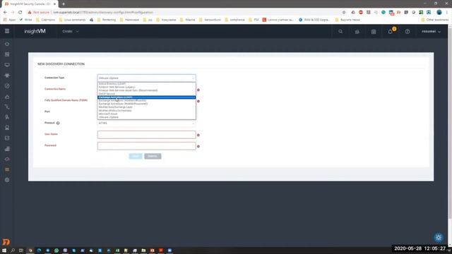
Task: Open the help question mark icon
Action: click(408, 31)
